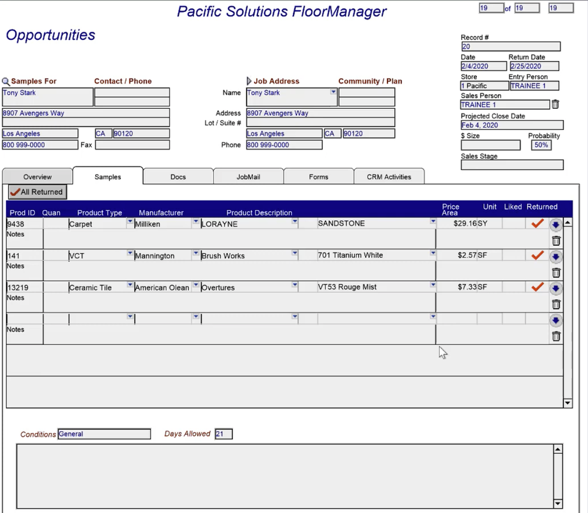Click the blue down-arrow icon on the Carpet row
The width and height of the screenshot is (588, 513).
556,225
